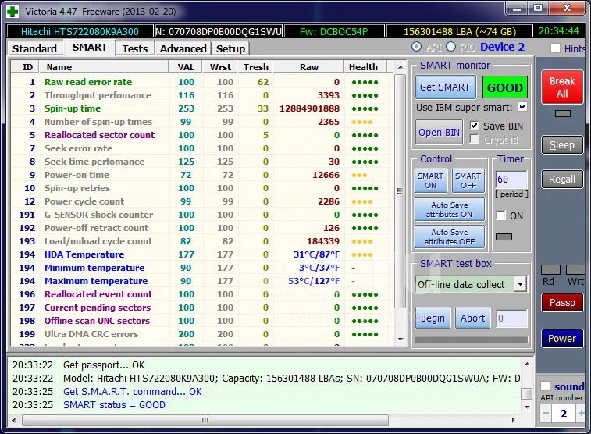Click the log scroll right arrow
This screenshot has height=434, width=591.
[513, 420]
